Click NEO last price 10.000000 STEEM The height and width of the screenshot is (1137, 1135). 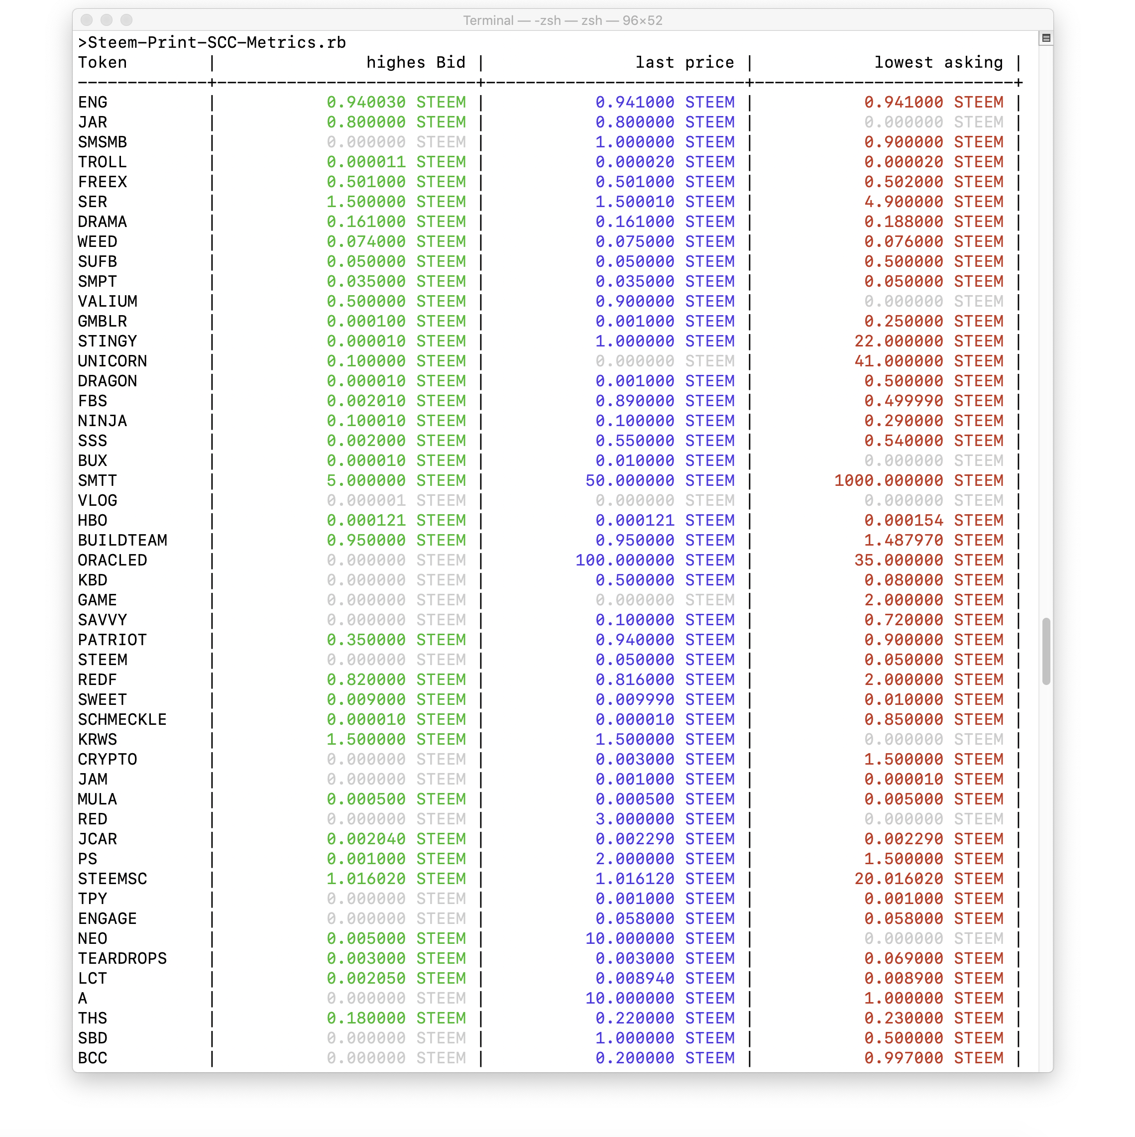pyautogui.click(x=660, y=939)
